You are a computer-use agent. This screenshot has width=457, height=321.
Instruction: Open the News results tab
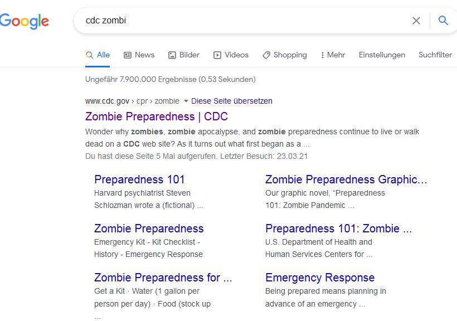pyautogui.click(x=139, y=55)
